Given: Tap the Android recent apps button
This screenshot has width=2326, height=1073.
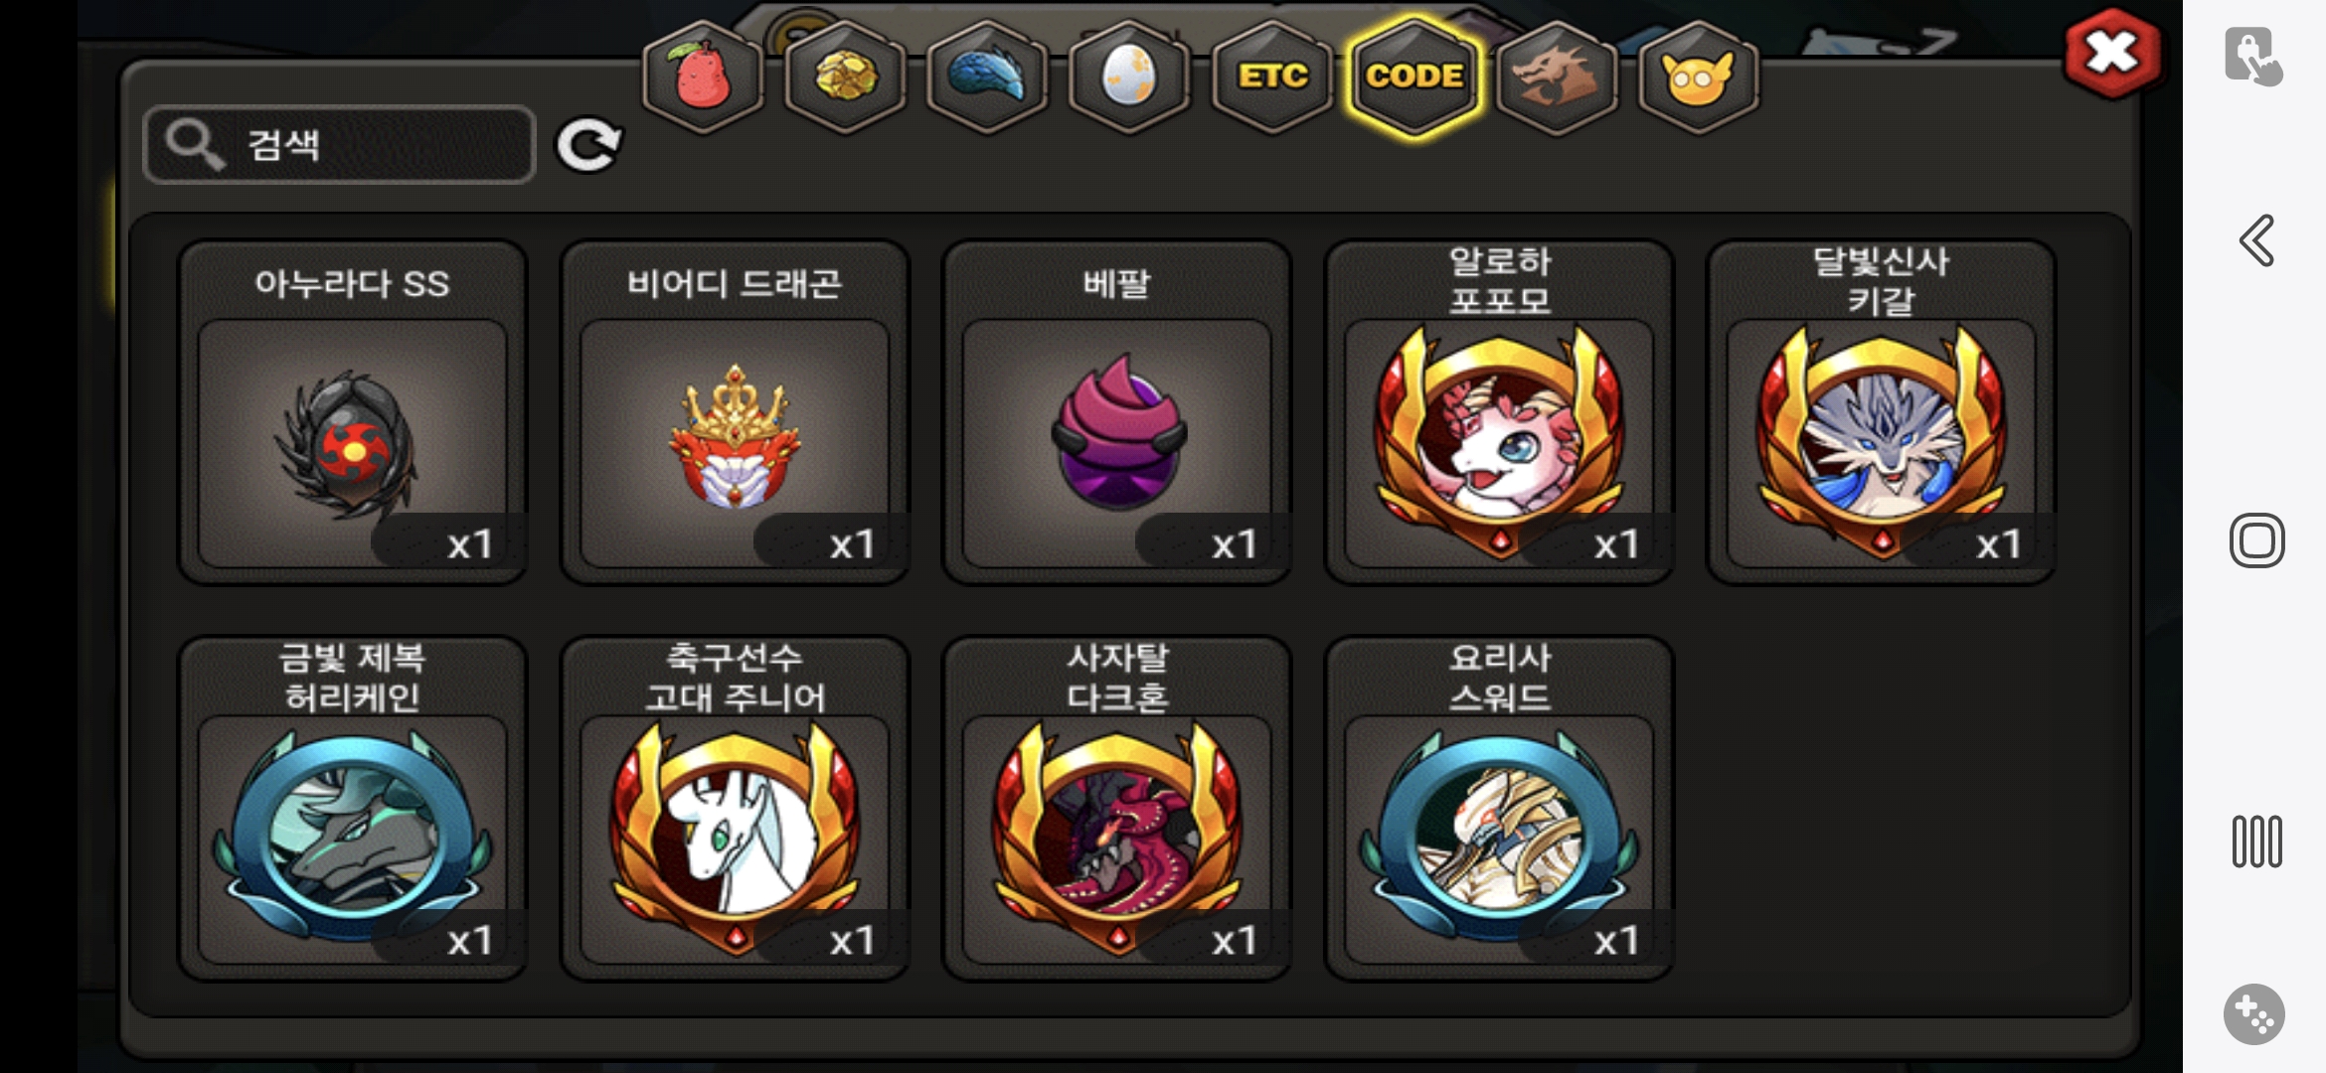Looking at the screenshot, I should pos(2256,842).
